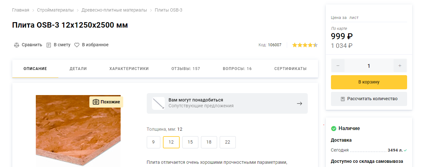Viewport: 440px width, 167px height.
Task: Select 9 mm thickness option
Action: click(154, 142)
